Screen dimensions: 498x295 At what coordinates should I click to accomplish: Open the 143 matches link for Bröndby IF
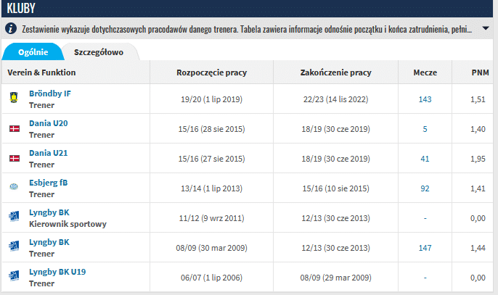pos(425,99)
